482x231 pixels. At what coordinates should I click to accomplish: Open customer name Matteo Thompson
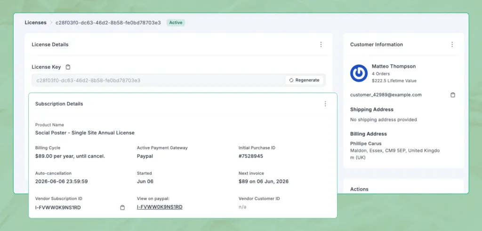[x=394, y=66]
